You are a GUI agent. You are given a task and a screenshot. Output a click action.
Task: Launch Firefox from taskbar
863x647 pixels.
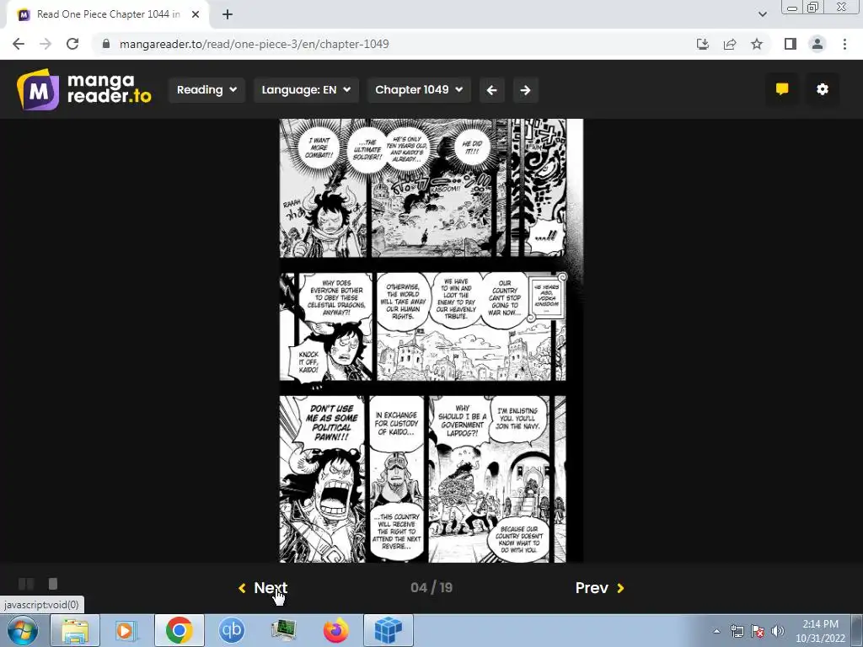[335, 630]
